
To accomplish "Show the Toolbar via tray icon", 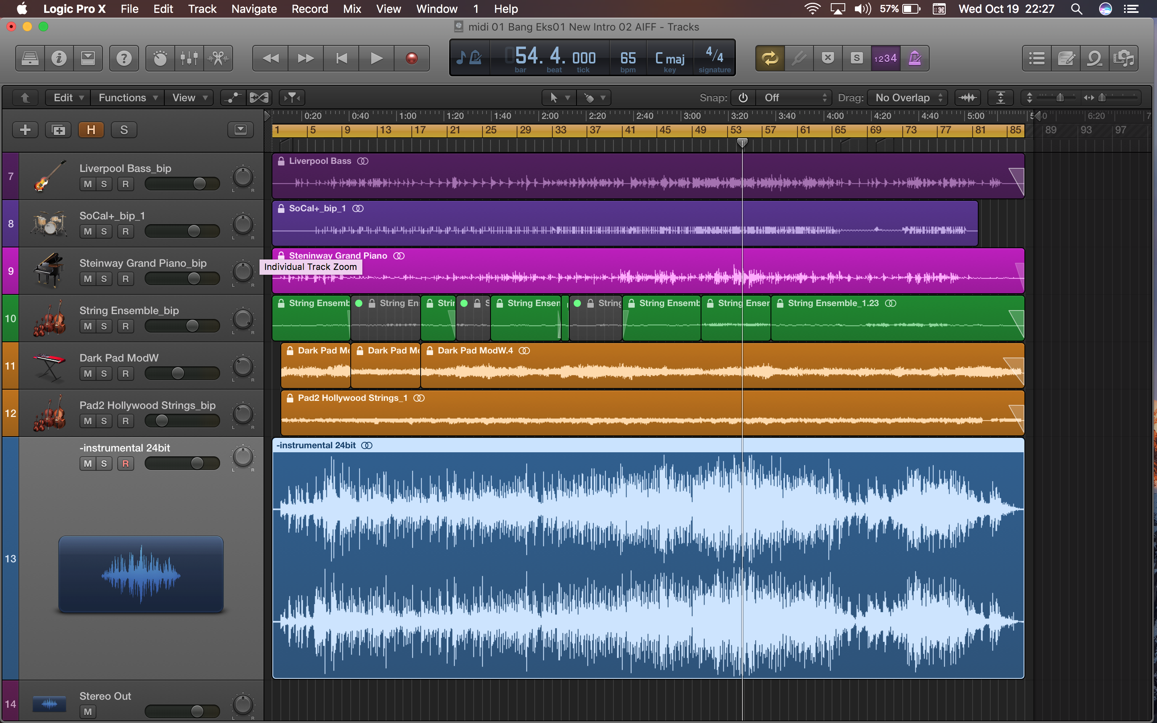I will (x=88, y=58).
